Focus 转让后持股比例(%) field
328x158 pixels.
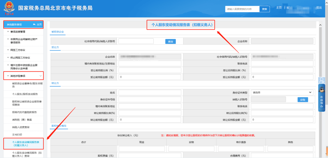coord(282,113)
